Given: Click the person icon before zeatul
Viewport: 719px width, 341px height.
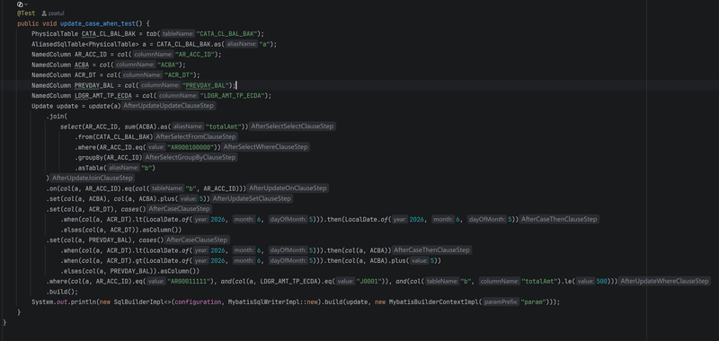Looking at the screenshot, I should [x=44, y=13].
